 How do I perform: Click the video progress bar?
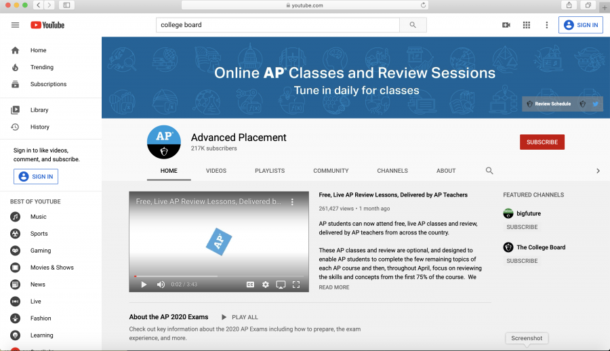pyautogui.click(x=219, y=276)
